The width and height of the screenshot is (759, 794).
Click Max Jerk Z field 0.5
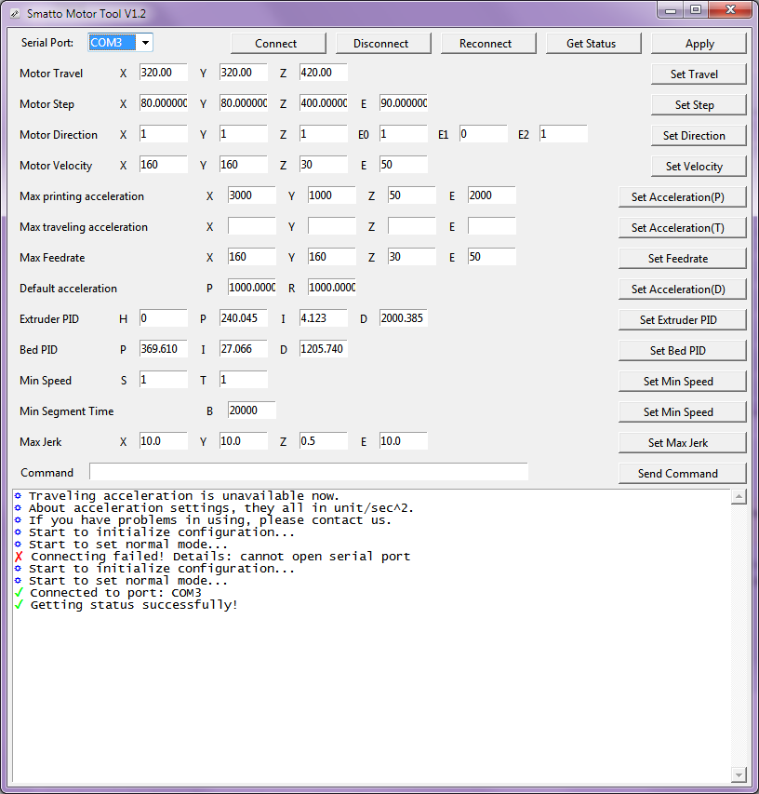[x=324, y=441]
